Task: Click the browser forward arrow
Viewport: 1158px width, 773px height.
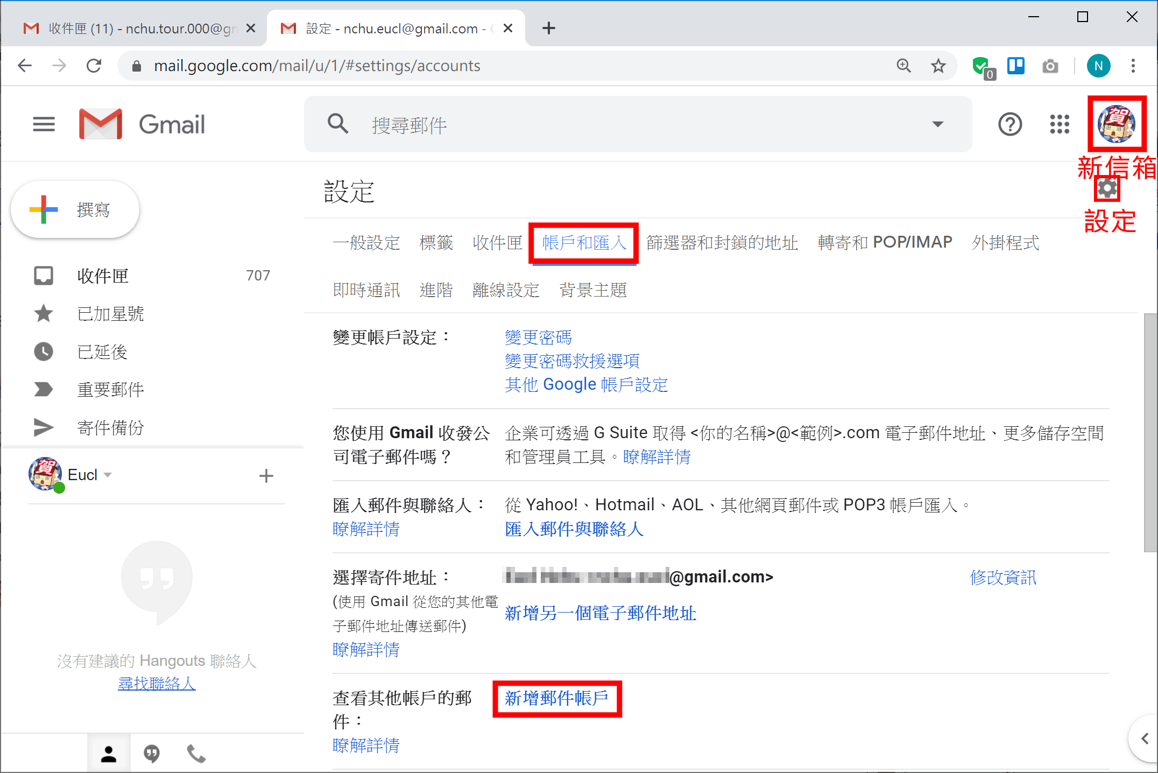Action: pyautogui.click(x=59, y=66)
